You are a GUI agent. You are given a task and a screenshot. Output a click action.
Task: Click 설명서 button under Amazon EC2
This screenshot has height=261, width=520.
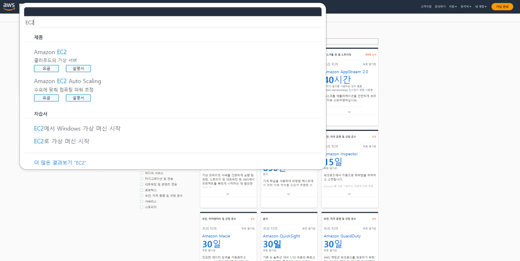(x=78, y=69)
